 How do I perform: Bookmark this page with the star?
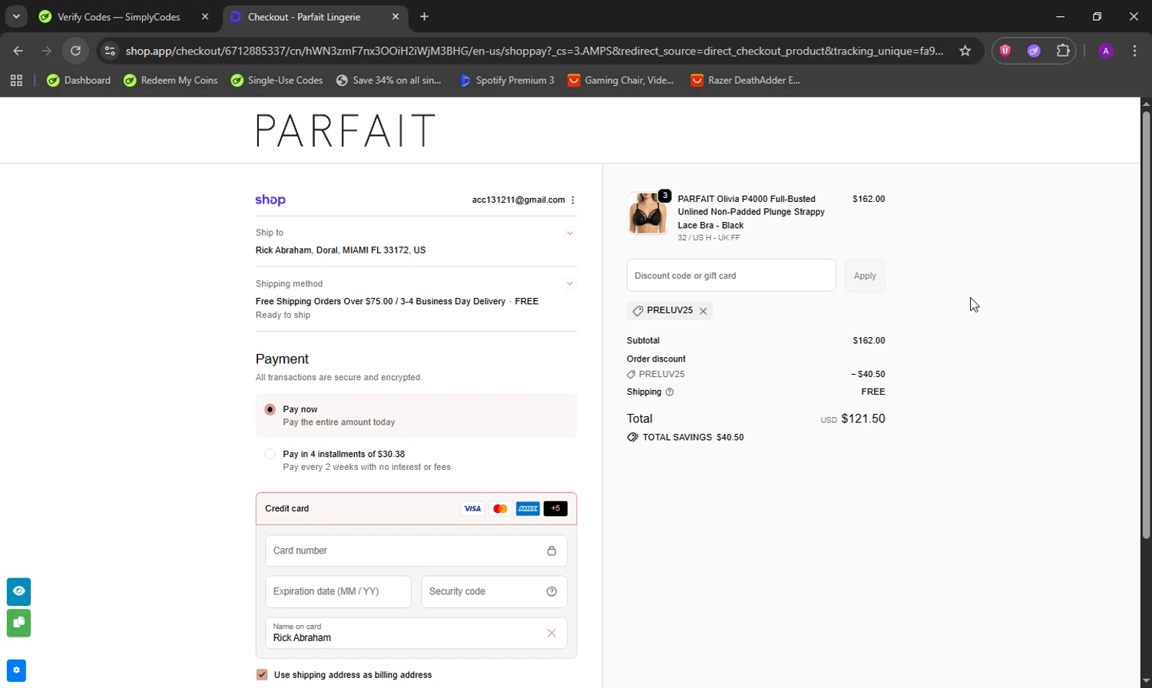965,51
